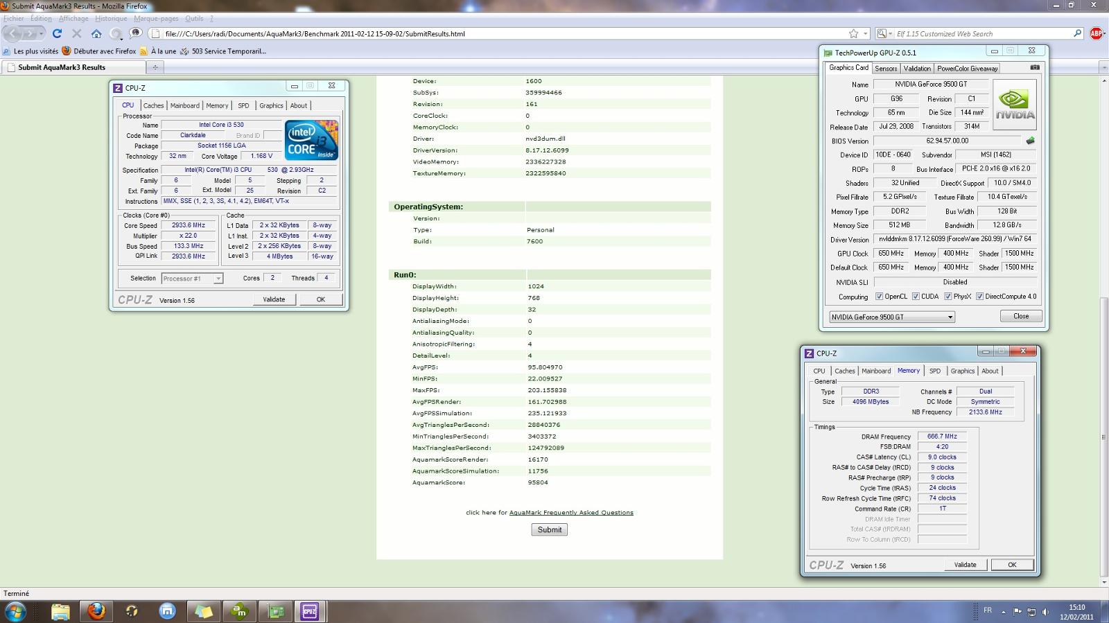Toggle the CUDA checkbox in GPU-Z
The image size is (1109, 623).
[x=916, y=297]
